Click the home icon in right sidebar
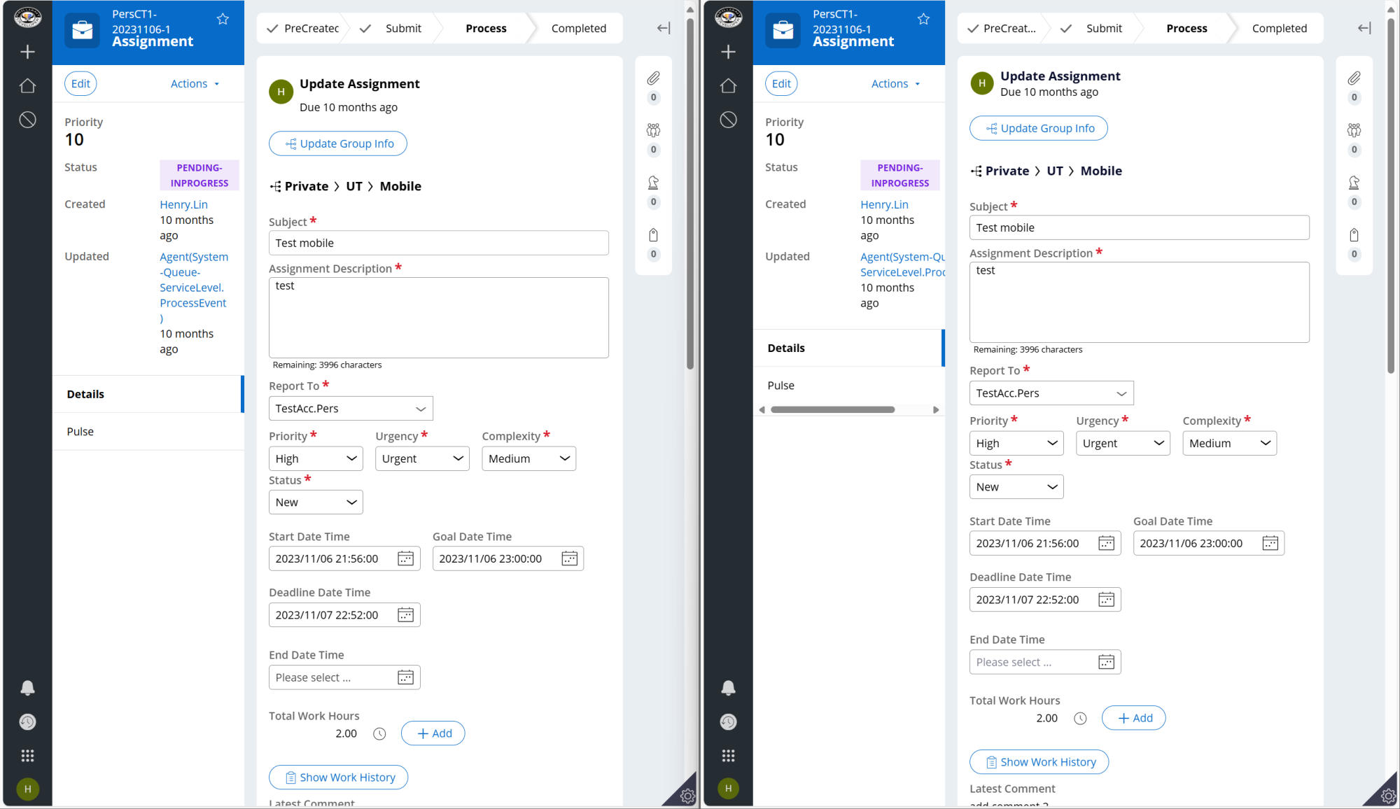The height and width of the screenshot is (809, 1400). (728, 86)
